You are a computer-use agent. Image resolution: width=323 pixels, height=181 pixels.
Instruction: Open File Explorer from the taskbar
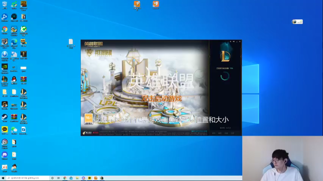pos(77,178)
